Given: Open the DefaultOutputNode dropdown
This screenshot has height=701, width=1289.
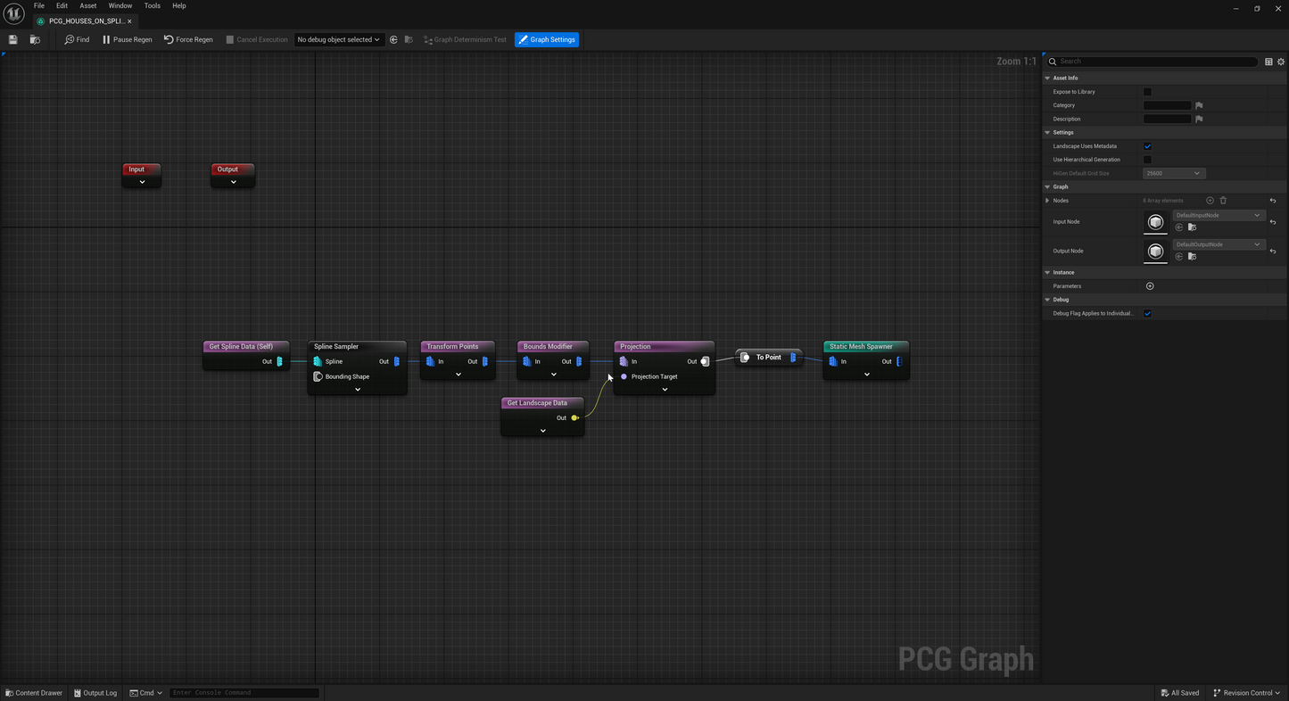Looking at the screenshot, I should point(1218,244).
